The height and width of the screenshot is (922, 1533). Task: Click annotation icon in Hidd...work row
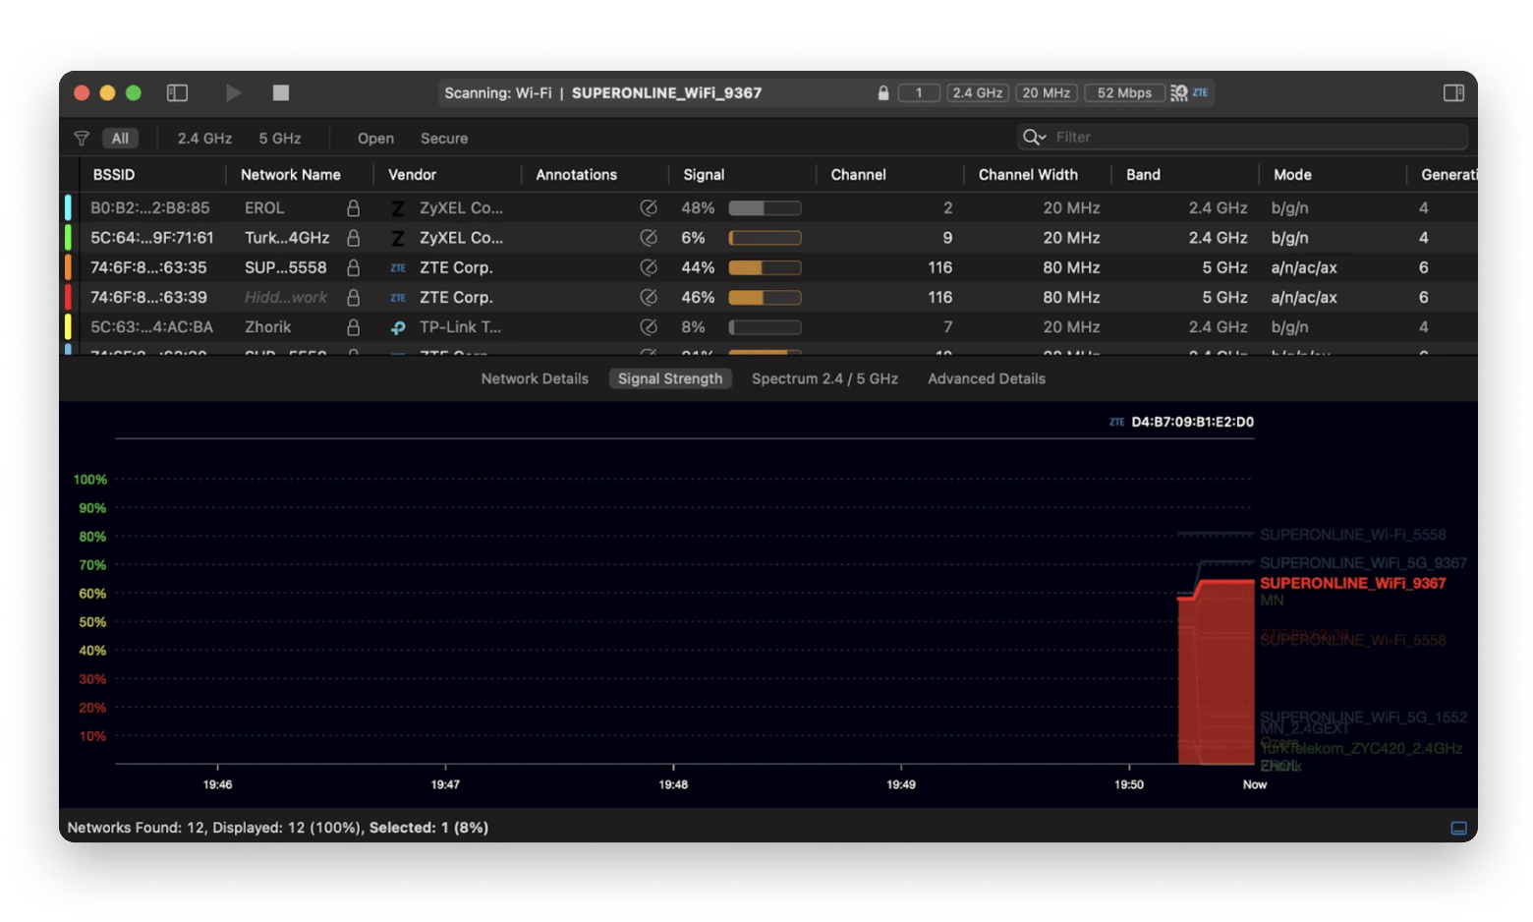coord(649,297)
